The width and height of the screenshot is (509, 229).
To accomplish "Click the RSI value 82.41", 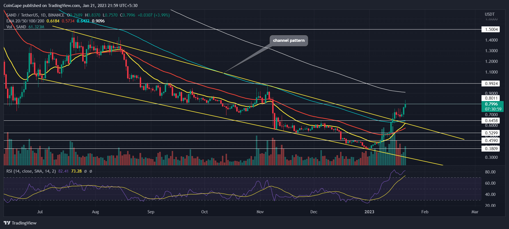I will pos(63,171).
